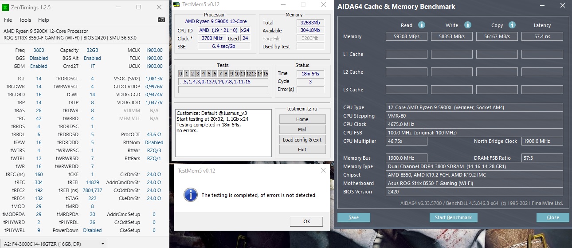Screen dimensions: 572x248
Task: Click the TestMem5 Clock value 3700 MHz
Action: click(212, 39)
